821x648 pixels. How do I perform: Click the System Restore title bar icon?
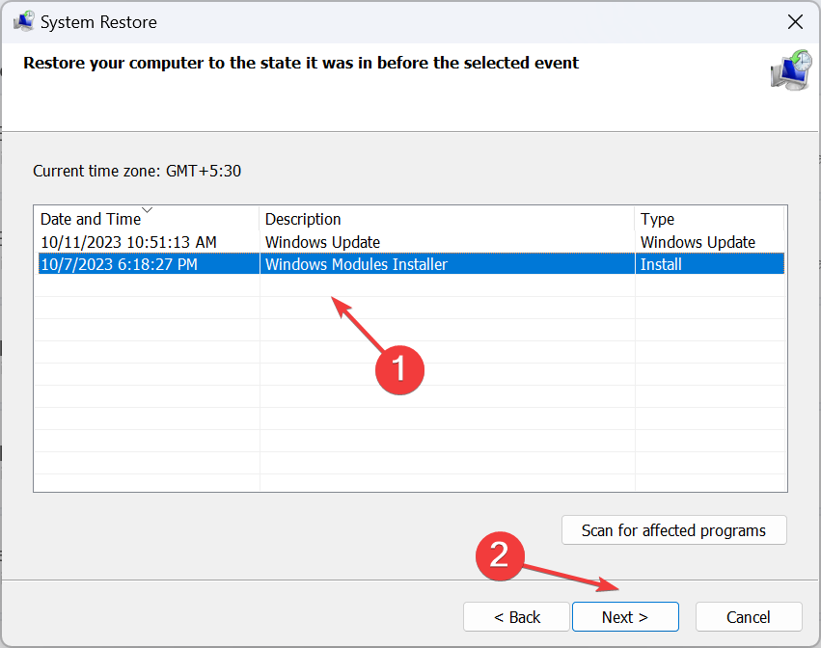pyautogui.click(x=23, y=21)
